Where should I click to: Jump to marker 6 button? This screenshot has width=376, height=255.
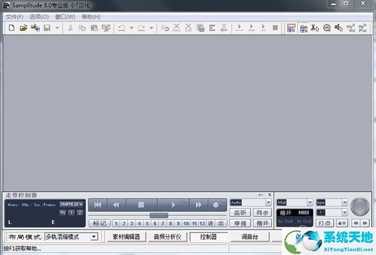pos(155,224)
